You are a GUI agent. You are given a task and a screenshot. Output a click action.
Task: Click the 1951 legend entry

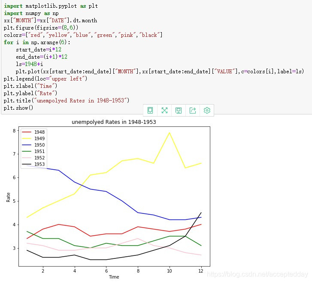(33, 151)
